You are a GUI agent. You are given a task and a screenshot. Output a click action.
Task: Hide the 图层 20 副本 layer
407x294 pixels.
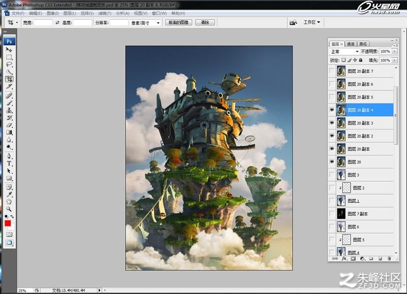click(x=332, y=149)
